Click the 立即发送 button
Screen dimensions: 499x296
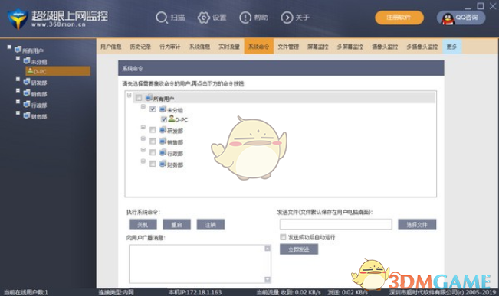(x=299, y=249)
